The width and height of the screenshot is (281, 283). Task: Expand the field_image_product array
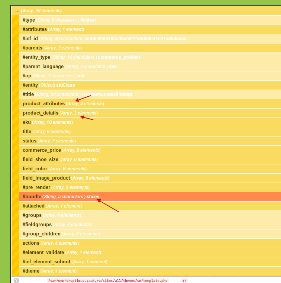pos(46,178)
